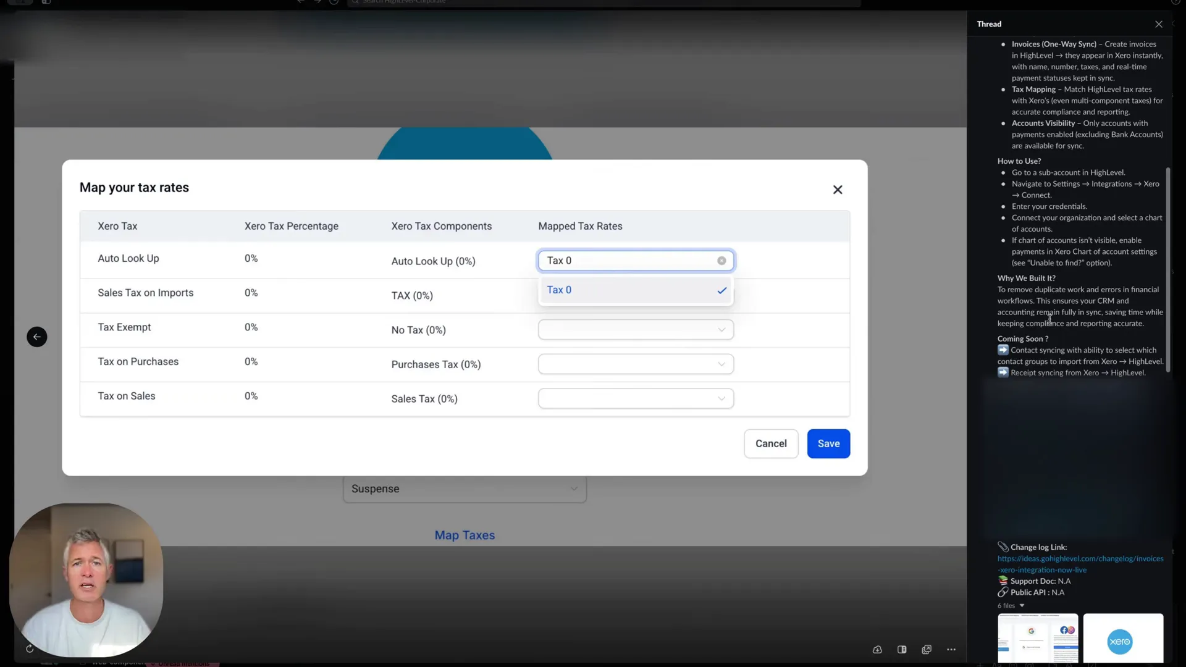
Task: Click the Public API : N.A line
Action: tap(1031, 593)
